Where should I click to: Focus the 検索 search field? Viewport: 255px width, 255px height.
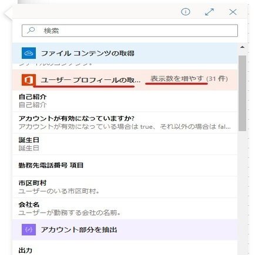point(130,31)
